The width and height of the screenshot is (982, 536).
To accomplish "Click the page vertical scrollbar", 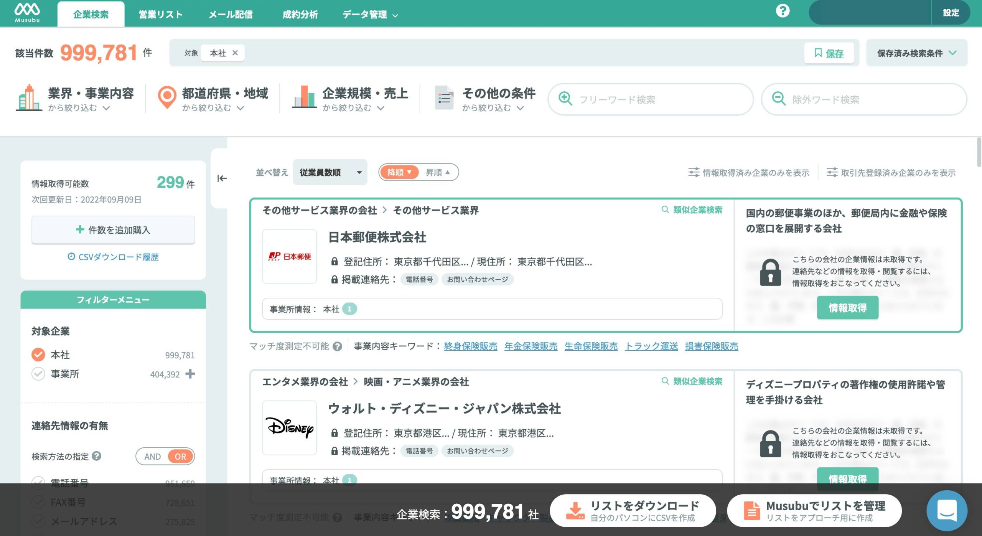I will [x=979, y=153].
